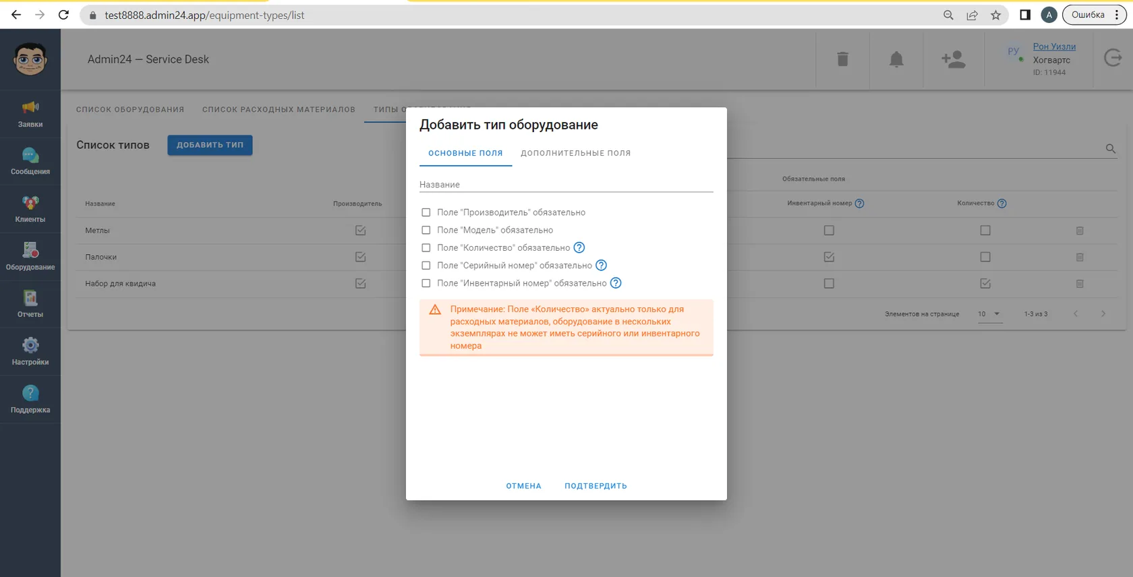Click the browser address bar URL
The image size is (1133, 577).
tap(204, 15)
